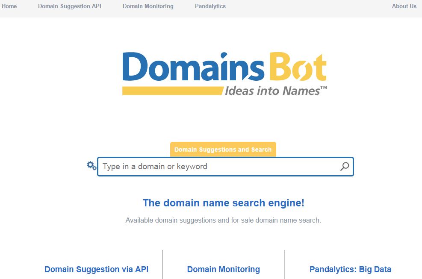Image resolution: width=422 pixels, height=279 pixels.
Task: Open Domain Monitoring in top navigation
Action: click(148, 6)
